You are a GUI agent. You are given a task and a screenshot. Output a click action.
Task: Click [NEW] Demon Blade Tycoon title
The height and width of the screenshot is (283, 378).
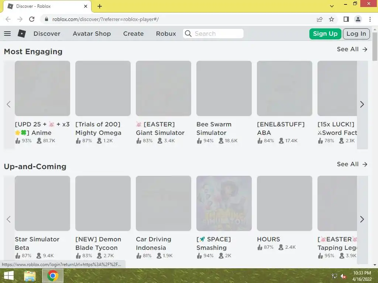[98, 244]
